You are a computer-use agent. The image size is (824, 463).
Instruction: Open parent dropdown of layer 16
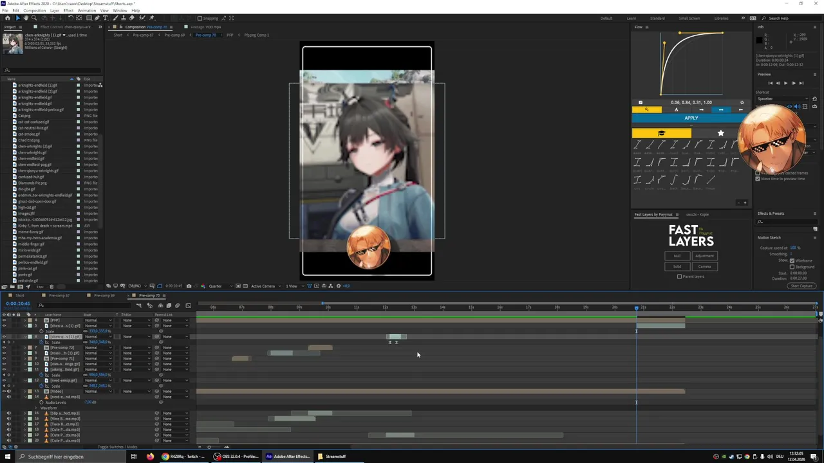pyautogui.click(x=175, y=419)
